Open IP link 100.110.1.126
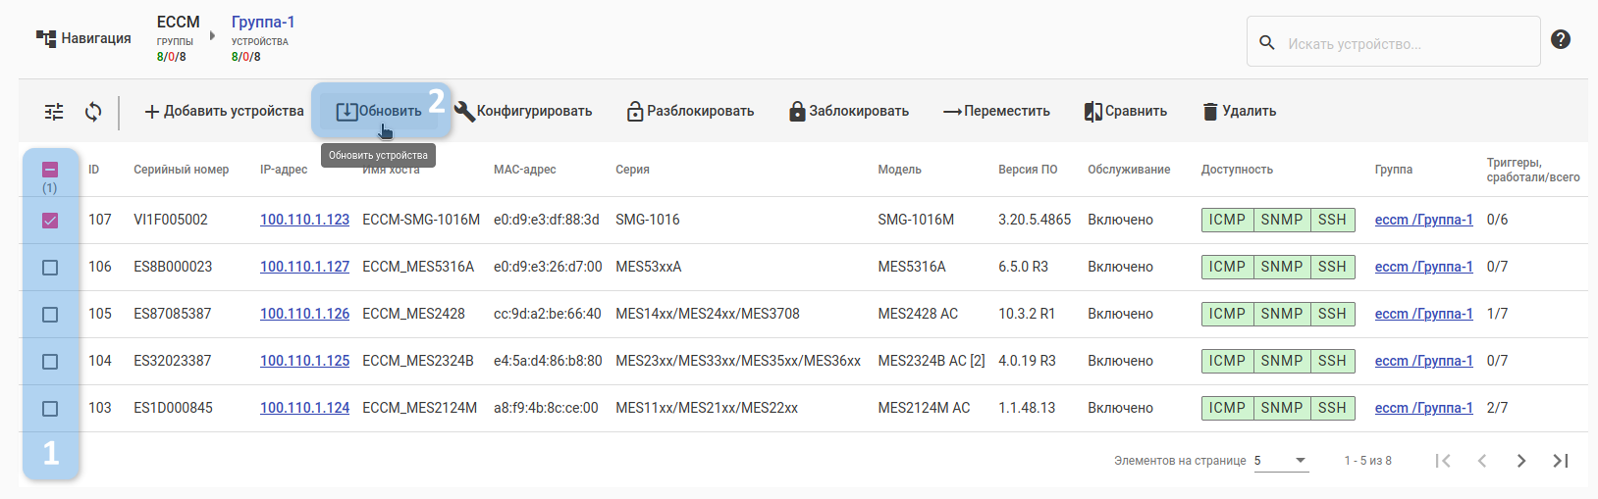1598x499 pixels. click(x=304, y=314)
